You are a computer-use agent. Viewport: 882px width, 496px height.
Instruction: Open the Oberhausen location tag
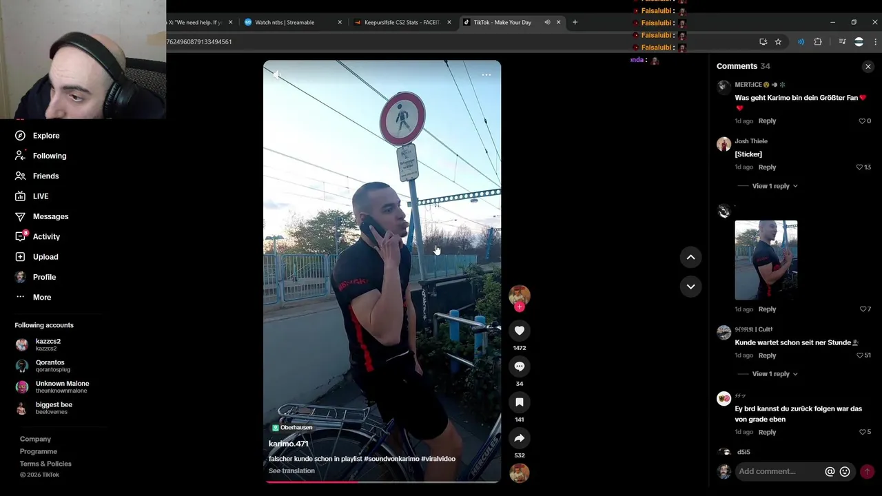292,428
